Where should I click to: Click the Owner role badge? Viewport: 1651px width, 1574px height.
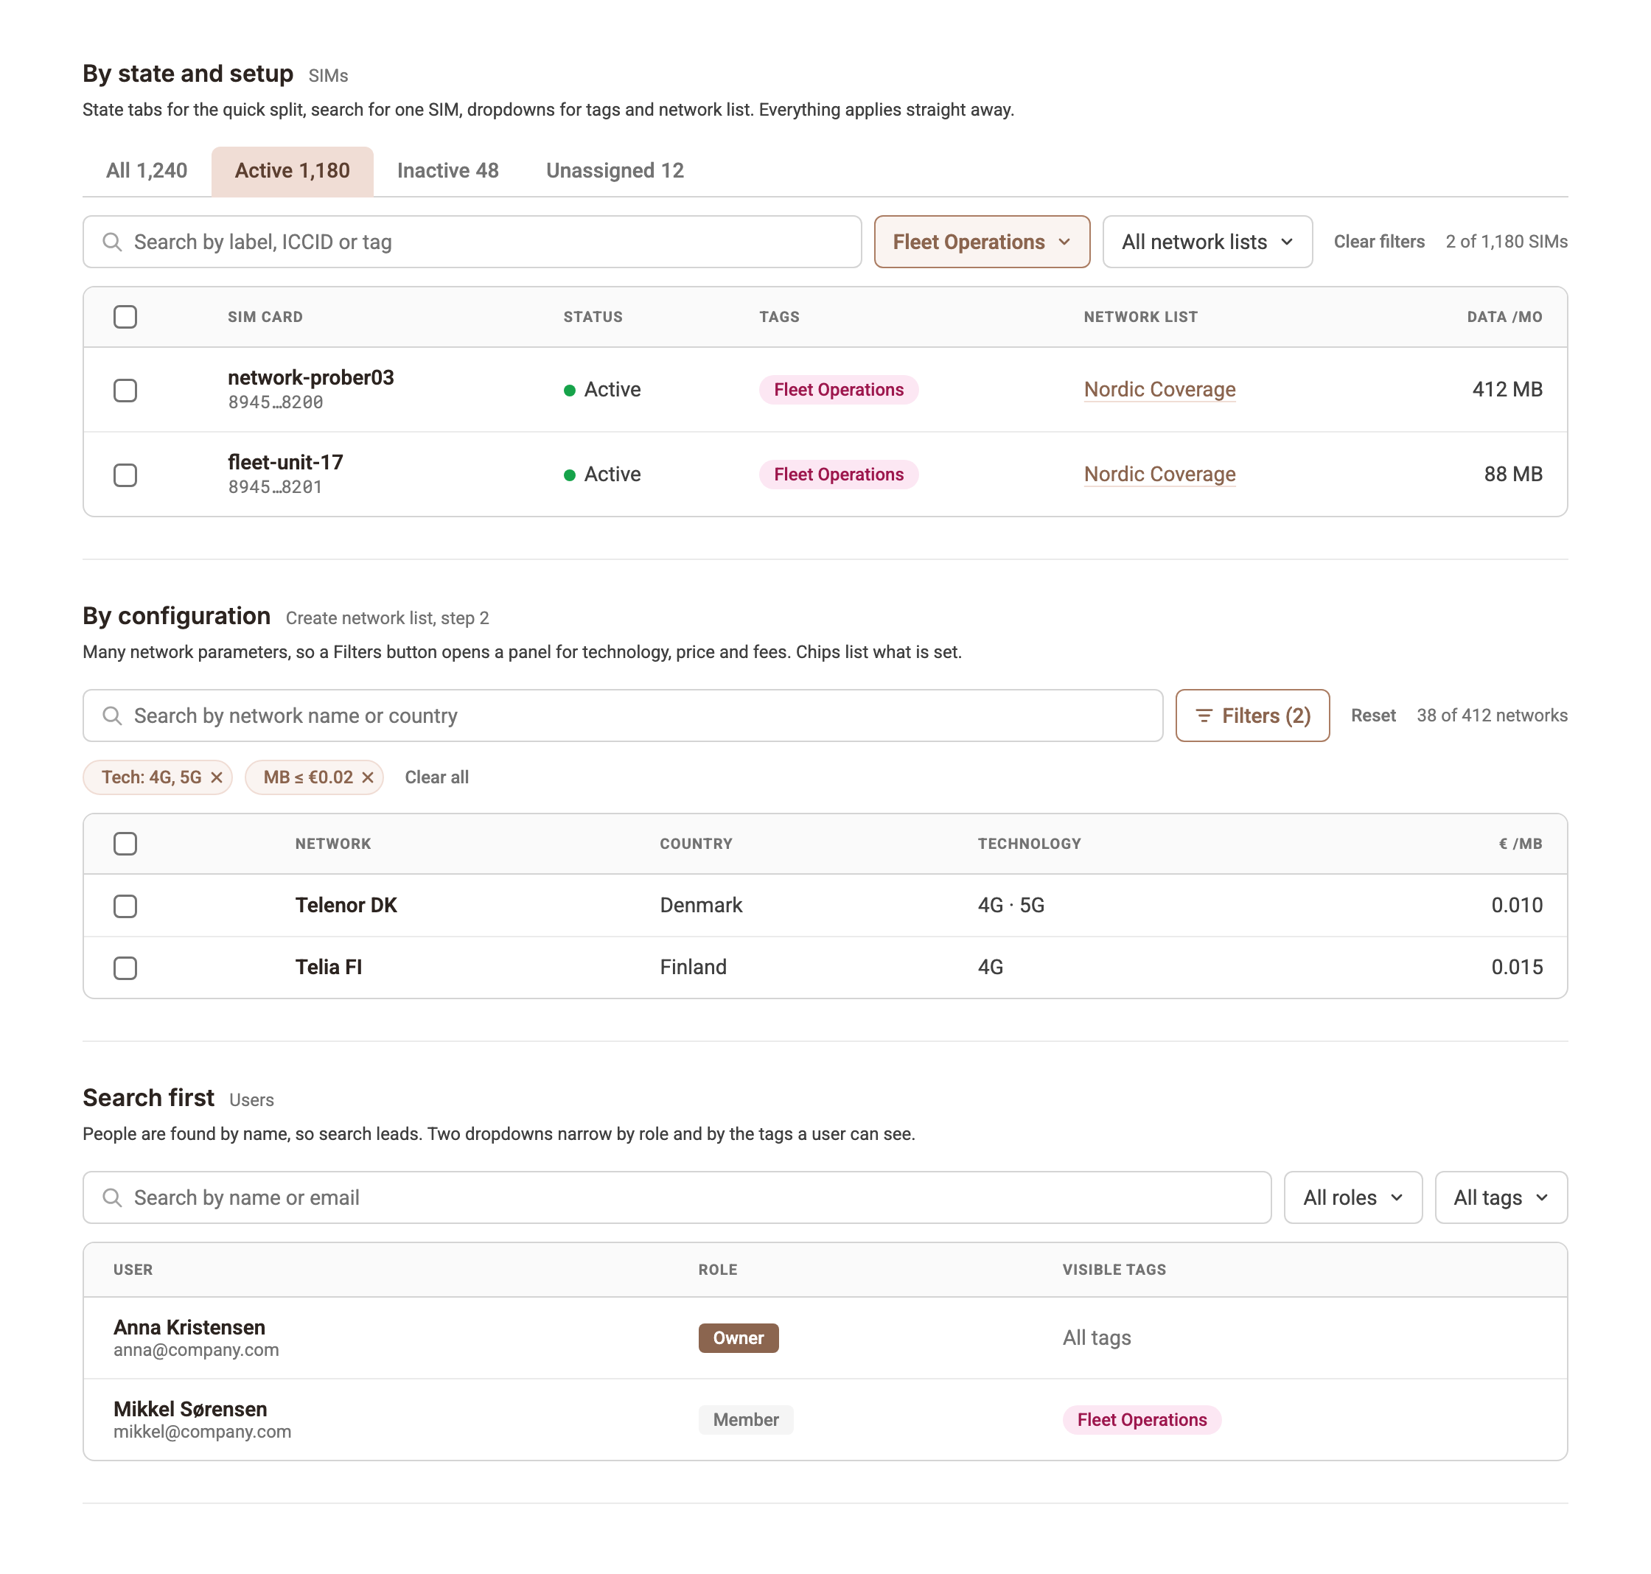738,1338
